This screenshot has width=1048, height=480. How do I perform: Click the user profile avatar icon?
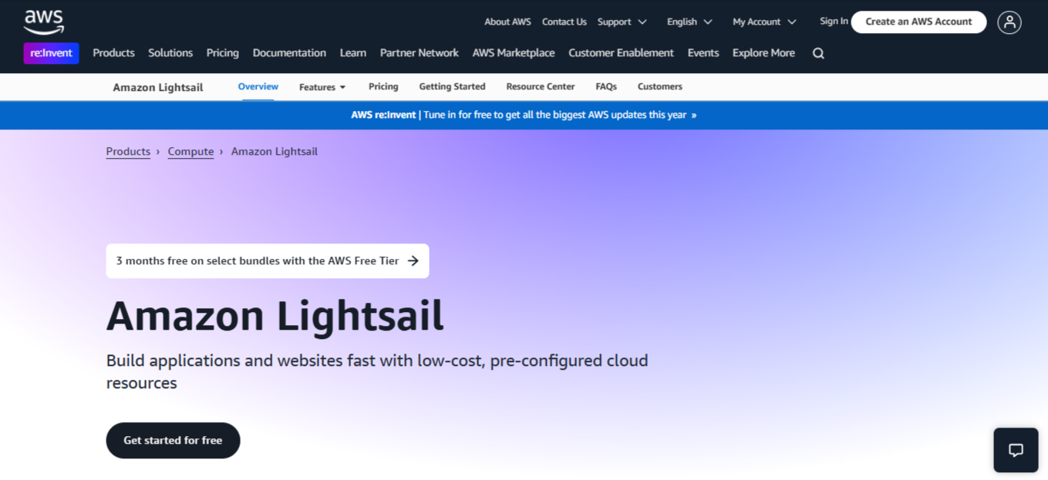point(1009,22)
